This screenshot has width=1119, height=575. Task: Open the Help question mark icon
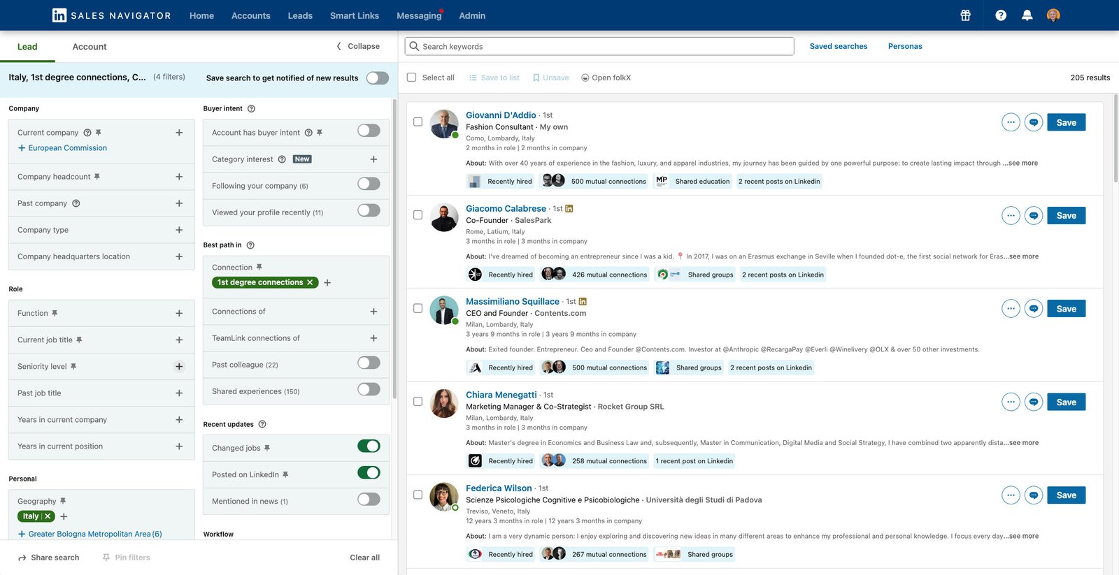[x=1001, y=15]
